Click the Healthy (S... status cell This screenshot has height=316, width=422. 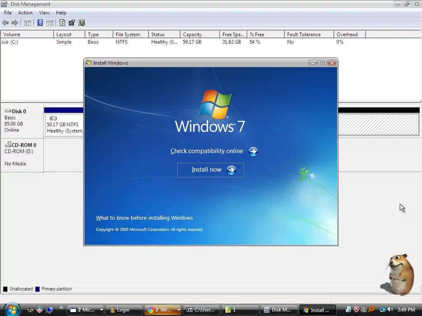164,42
